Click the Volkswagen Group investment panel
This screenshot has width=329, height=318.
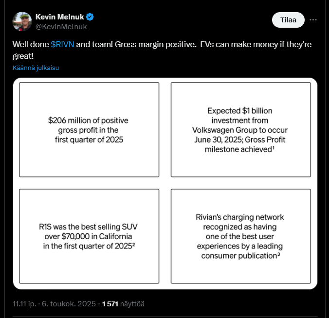(x=240, y=130)
